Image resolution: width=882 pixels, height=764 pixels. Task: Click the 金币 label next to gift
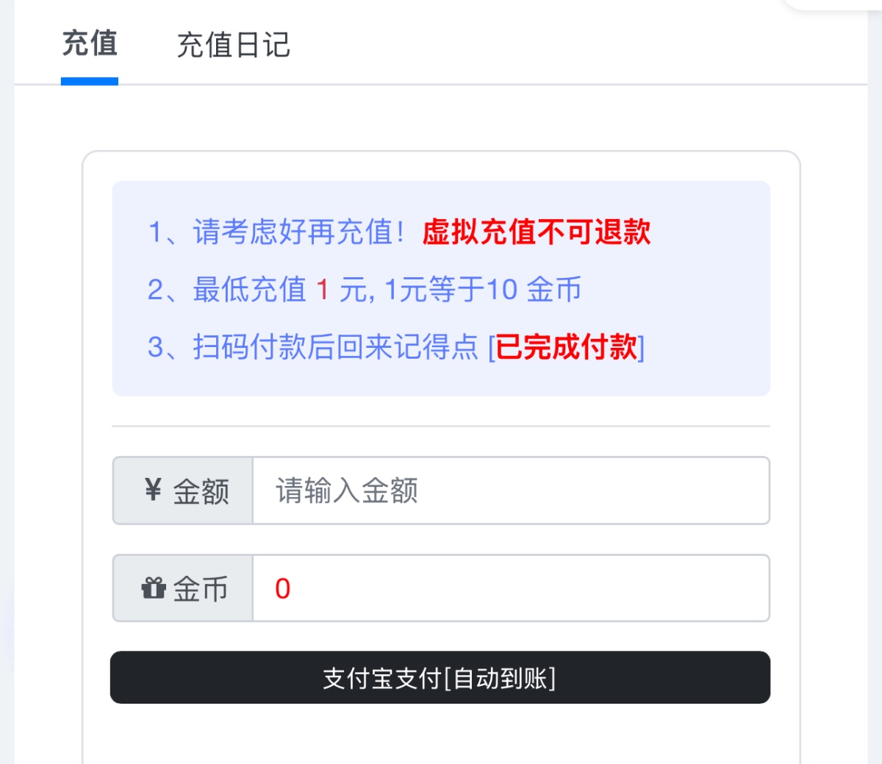click(200, 589)
